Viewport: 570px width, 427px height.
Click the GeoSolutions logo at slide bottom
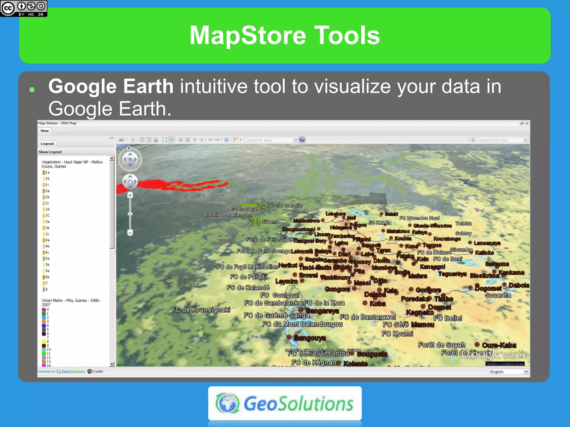285,403
